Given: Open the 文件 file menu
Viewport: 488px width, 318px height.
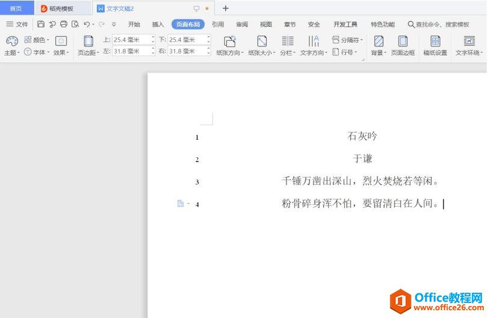Looking at the screenshot, I should (x=17, y=24).
